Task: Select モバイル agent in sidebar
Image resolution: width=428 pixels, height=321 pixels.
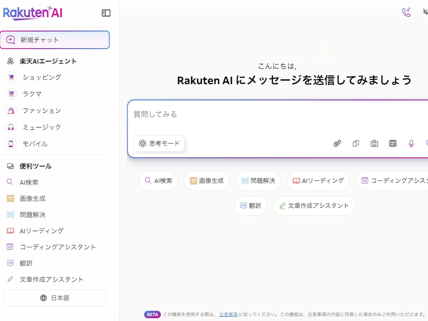Action: [x=35, y=144]
